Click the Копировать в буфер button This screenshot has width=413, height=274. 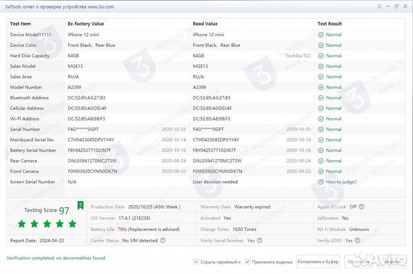tap(318, 261)
